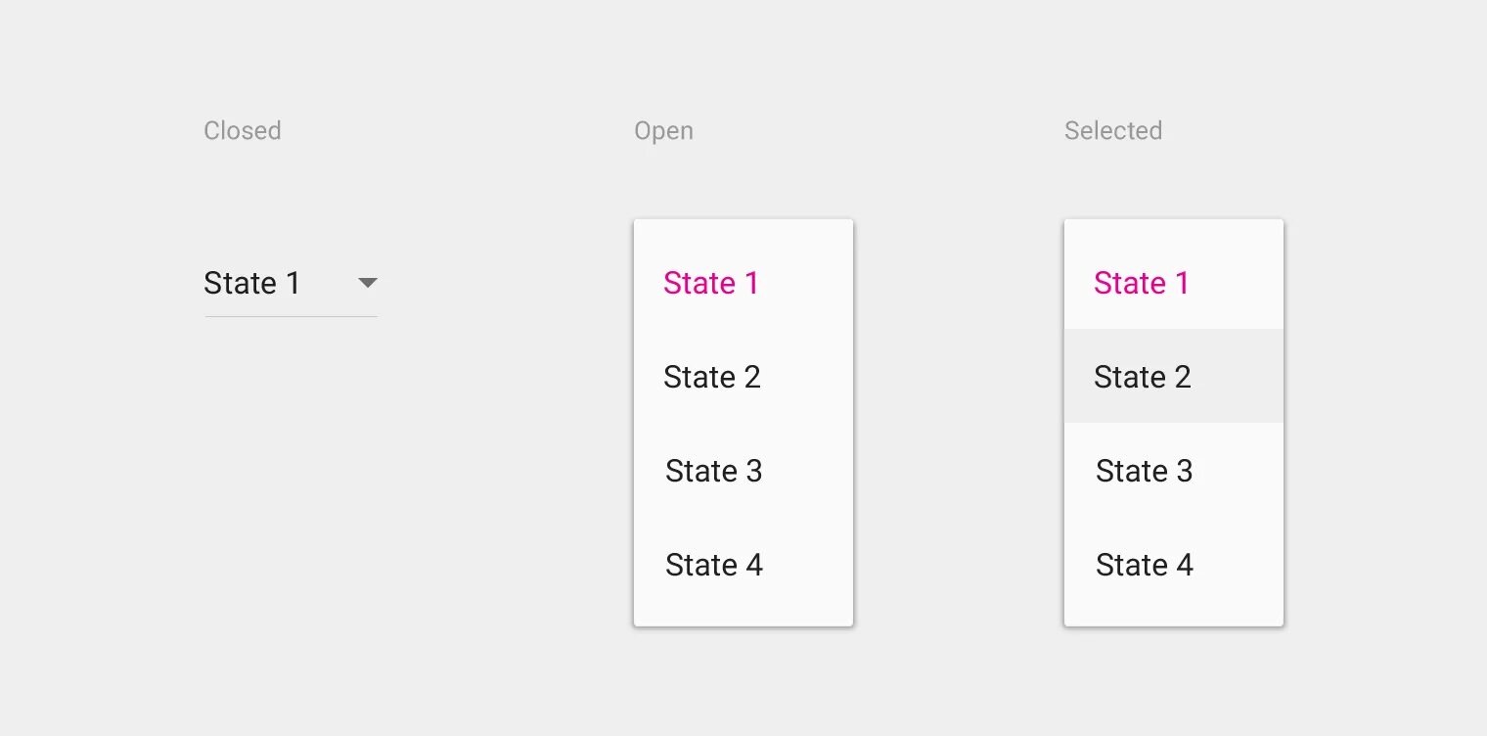Click the "Selected" heading label
The width and height of the screenshot is (1487, 736).
click(x=1113, y=131)
